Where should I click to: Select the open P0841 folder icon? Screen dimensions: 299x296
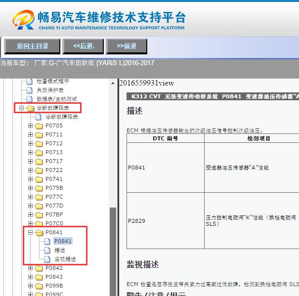pos(40,233)
